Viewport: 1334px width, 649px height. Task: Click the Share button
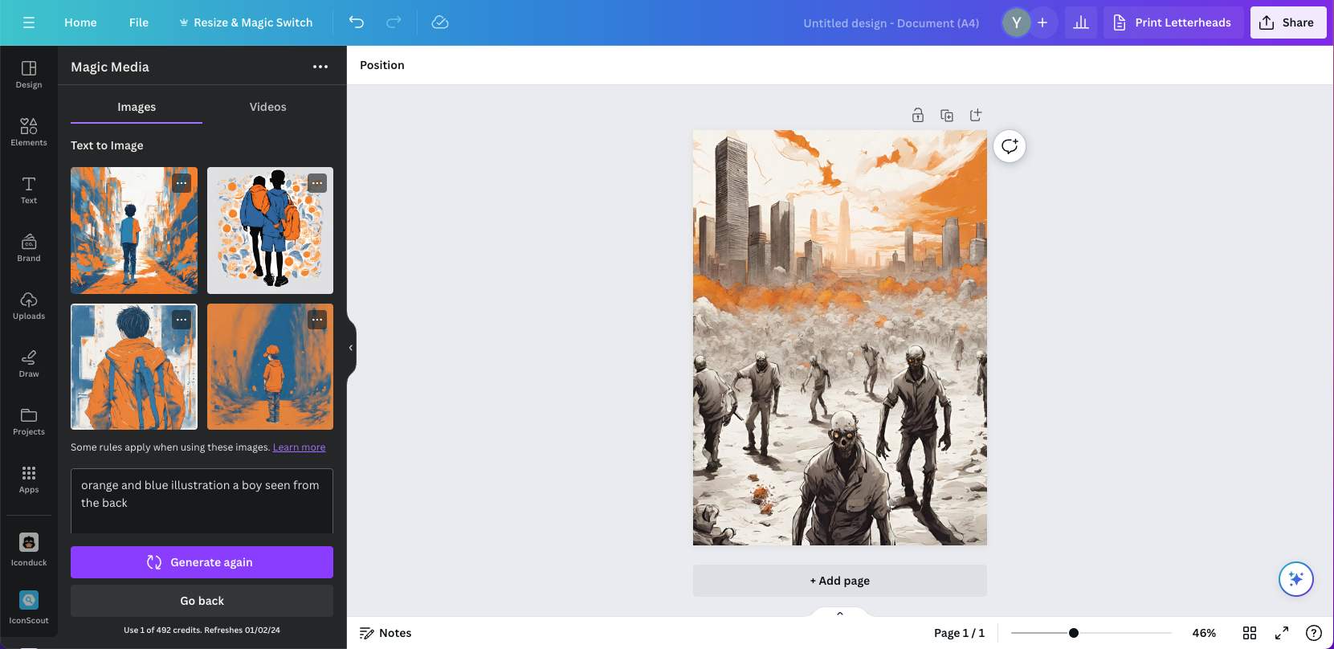pyautogui.click(x=1287, y=22)
